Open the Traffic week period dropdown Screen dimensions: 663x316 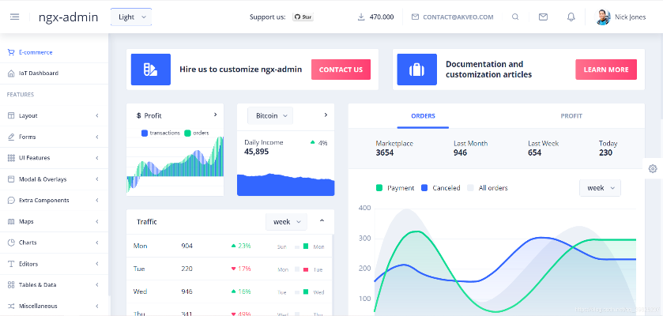click(x=286, y=222)
